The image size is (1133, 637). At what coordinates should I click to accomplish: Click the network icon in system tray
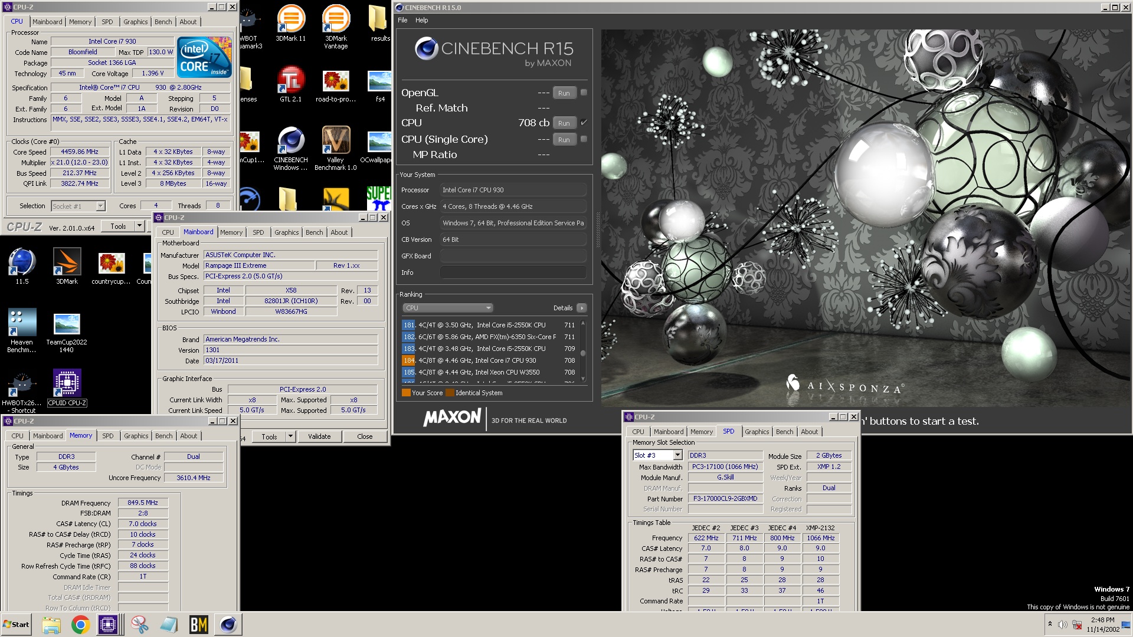1076,625
